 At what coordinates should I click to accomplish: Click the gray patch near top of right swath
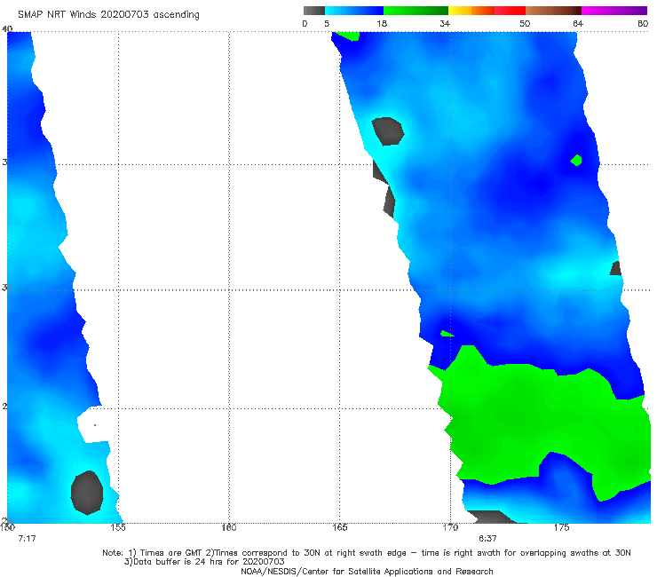388,131
